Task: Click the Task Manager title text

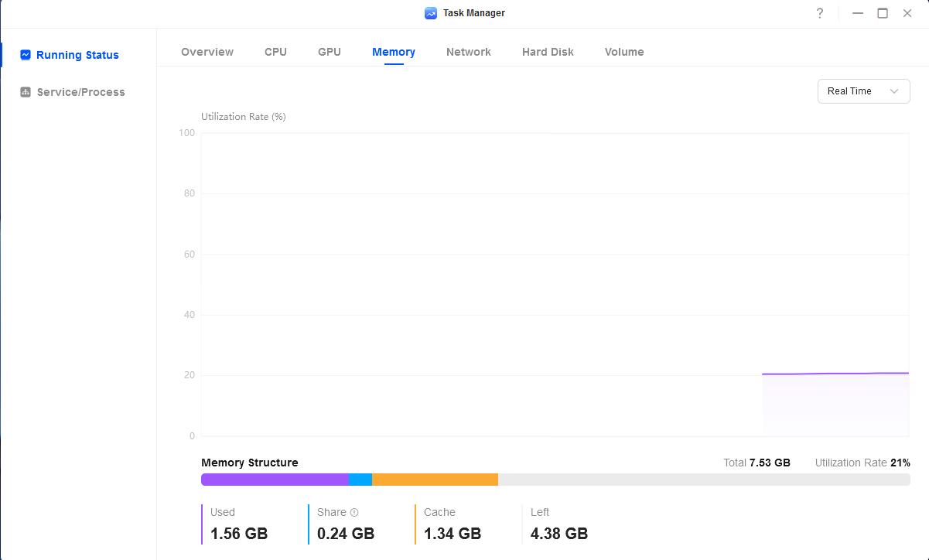Action: (x=474, y=13)
